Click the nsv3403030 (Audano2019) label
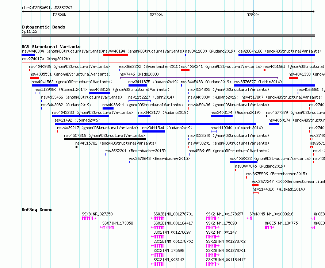Screen dimensions: 325x268 pos(213,97)
